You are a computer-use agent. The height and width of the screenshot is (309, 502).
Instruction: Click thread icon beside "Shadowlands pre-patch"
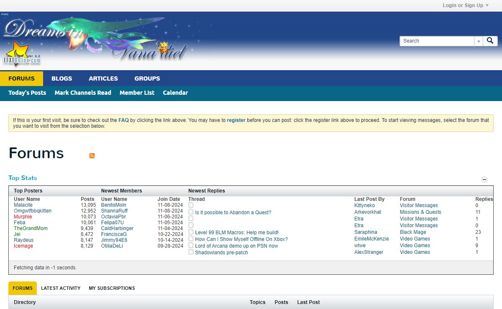[191, 252]
